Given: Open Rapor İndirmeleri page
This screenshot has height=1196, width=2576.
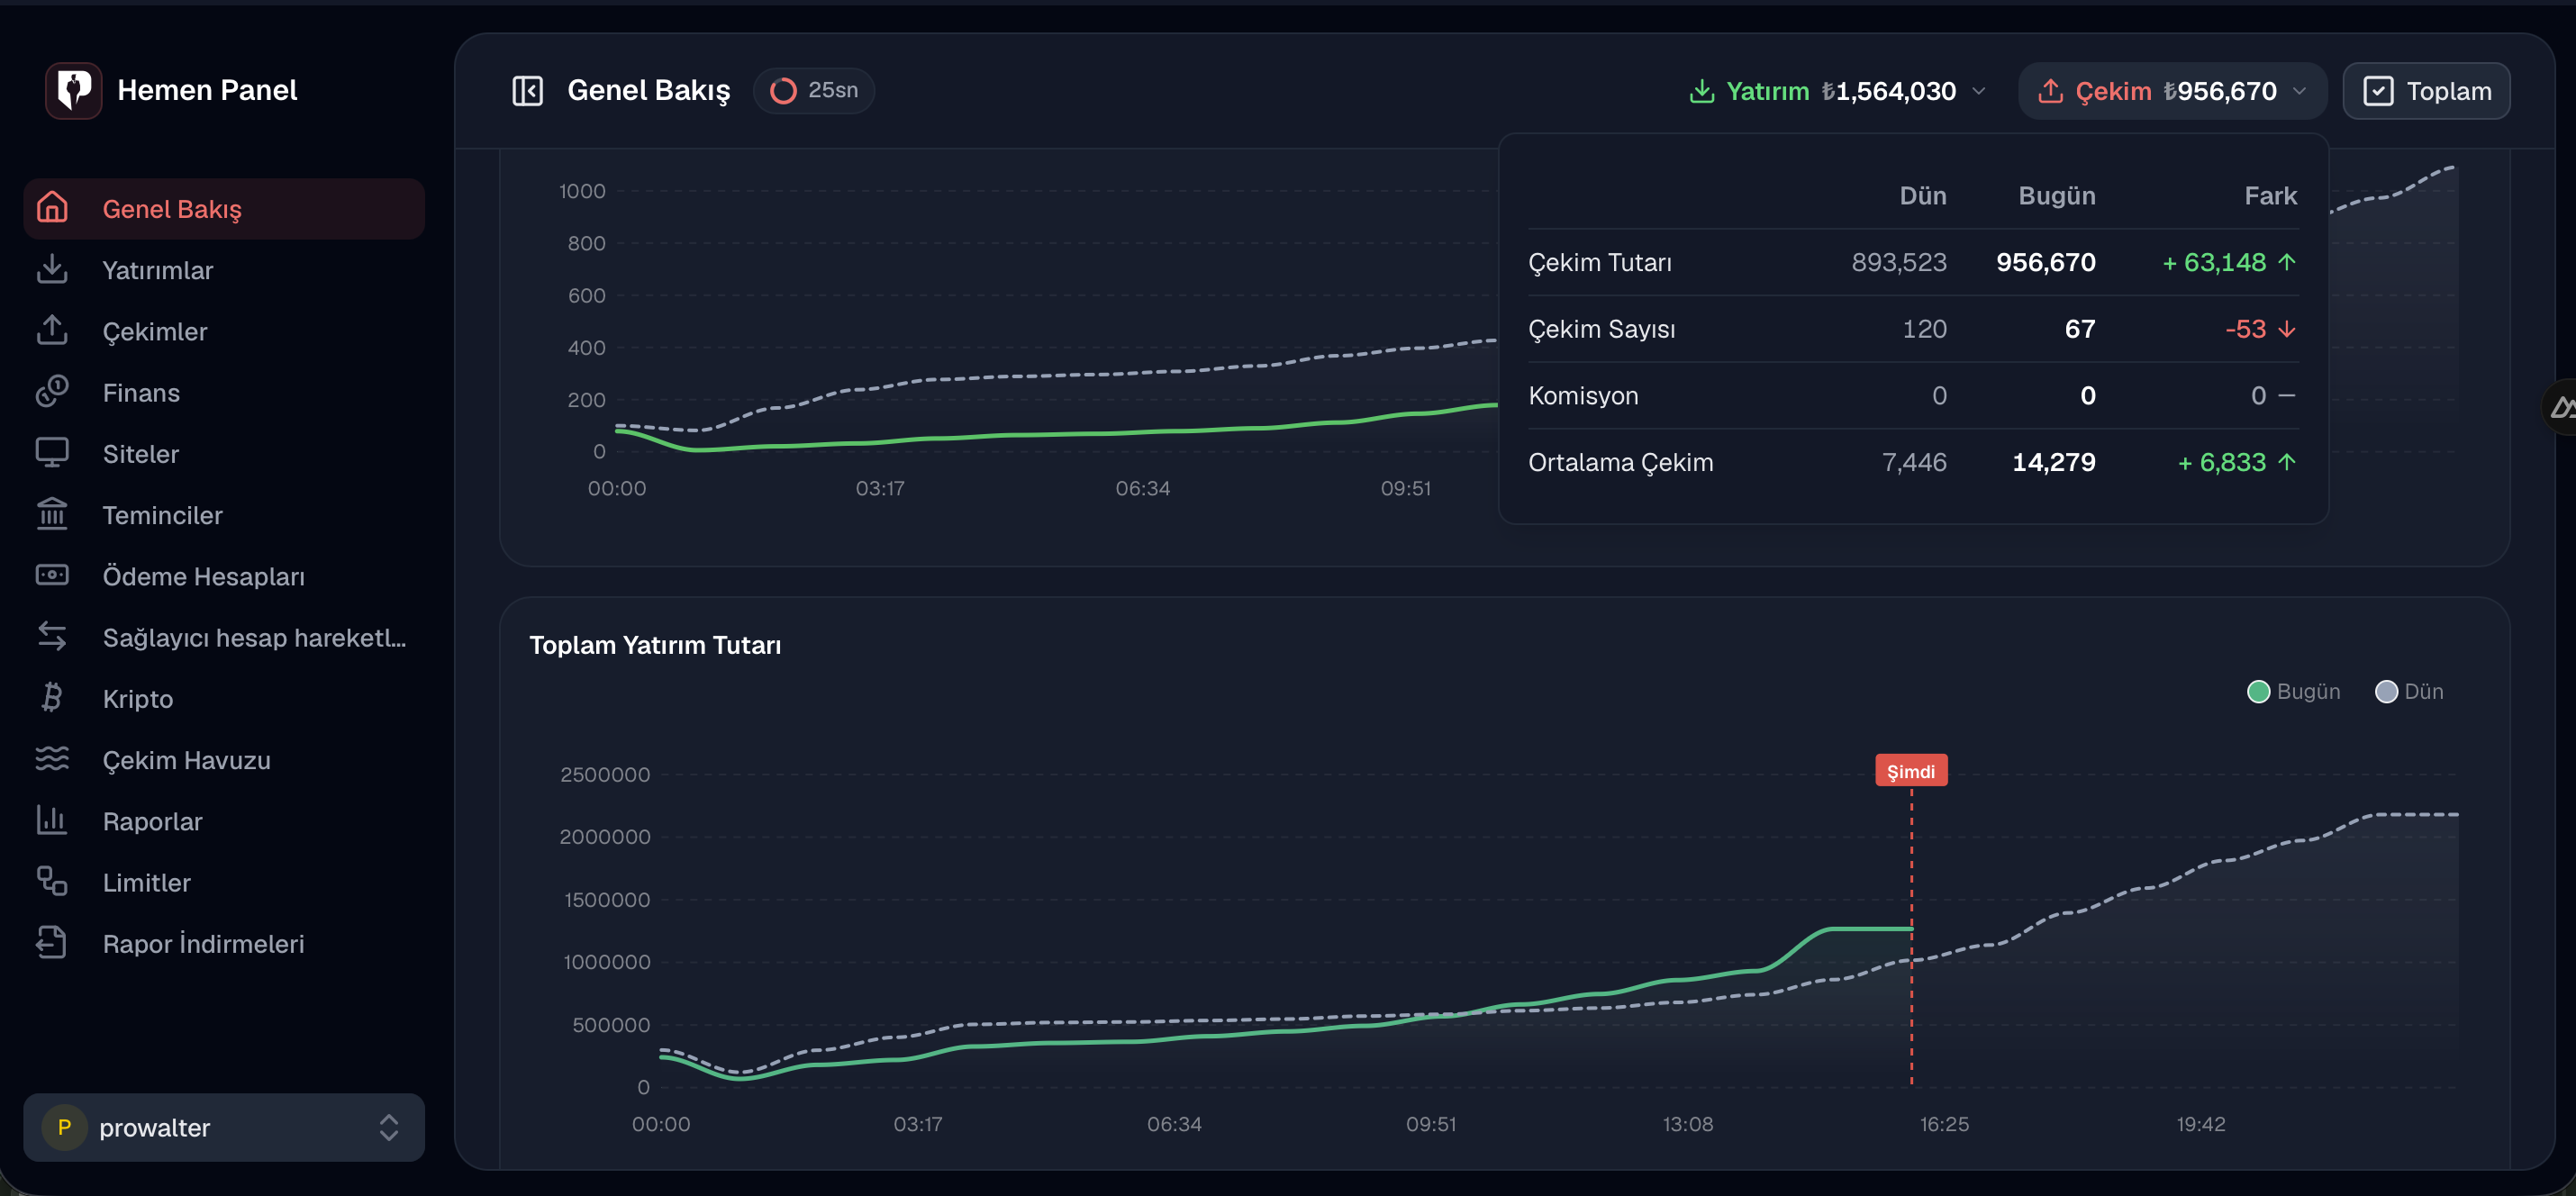Looking at the screenshot, I should point(224,943).
